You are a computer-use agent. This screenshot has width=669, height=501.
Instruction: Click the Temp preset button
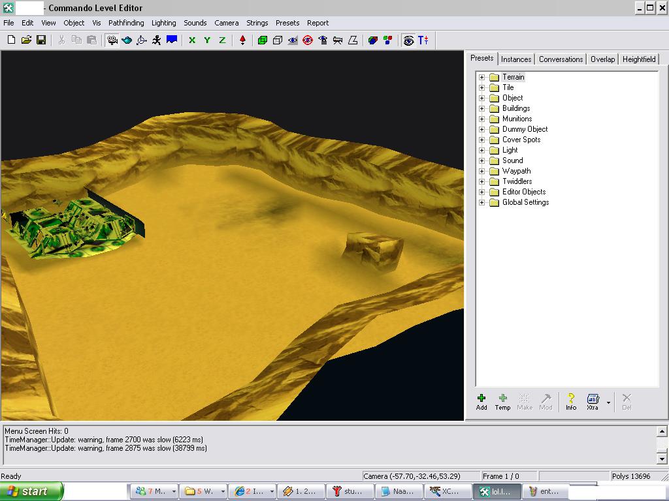click(x=502, y=402)
